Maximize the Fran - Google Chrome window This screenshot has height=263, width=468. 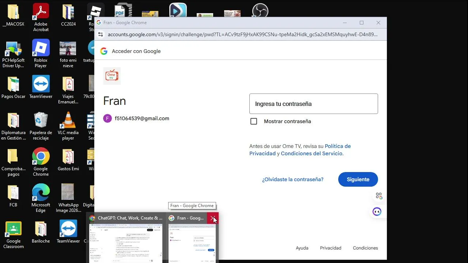click(x=362, y=23)
